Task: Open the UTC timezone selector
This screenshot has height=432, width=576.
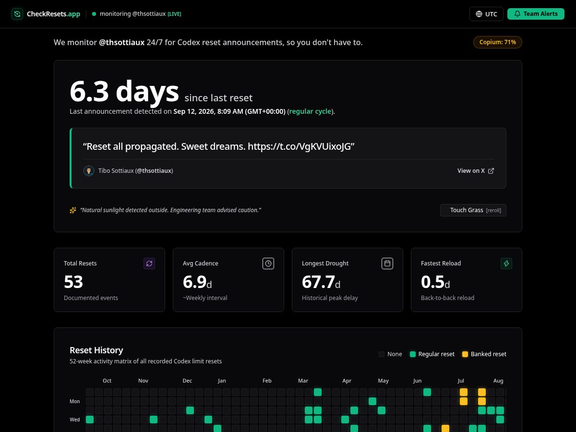Action: coord(486,14)
